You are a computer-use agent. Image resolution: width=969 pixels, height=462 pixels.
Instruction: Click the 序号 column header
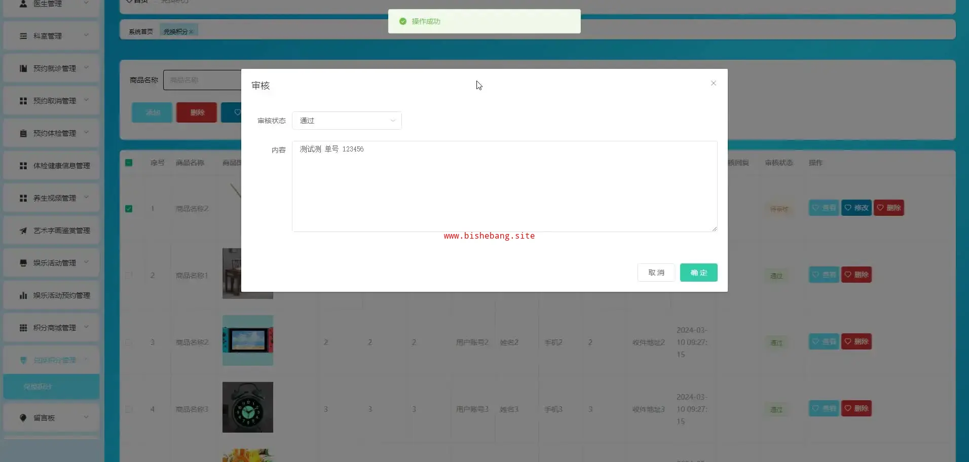[158, 163]
